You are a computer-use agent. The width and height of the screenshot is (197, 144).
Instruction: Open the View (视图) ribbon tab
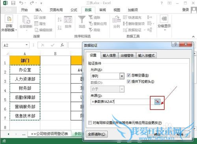117,10
